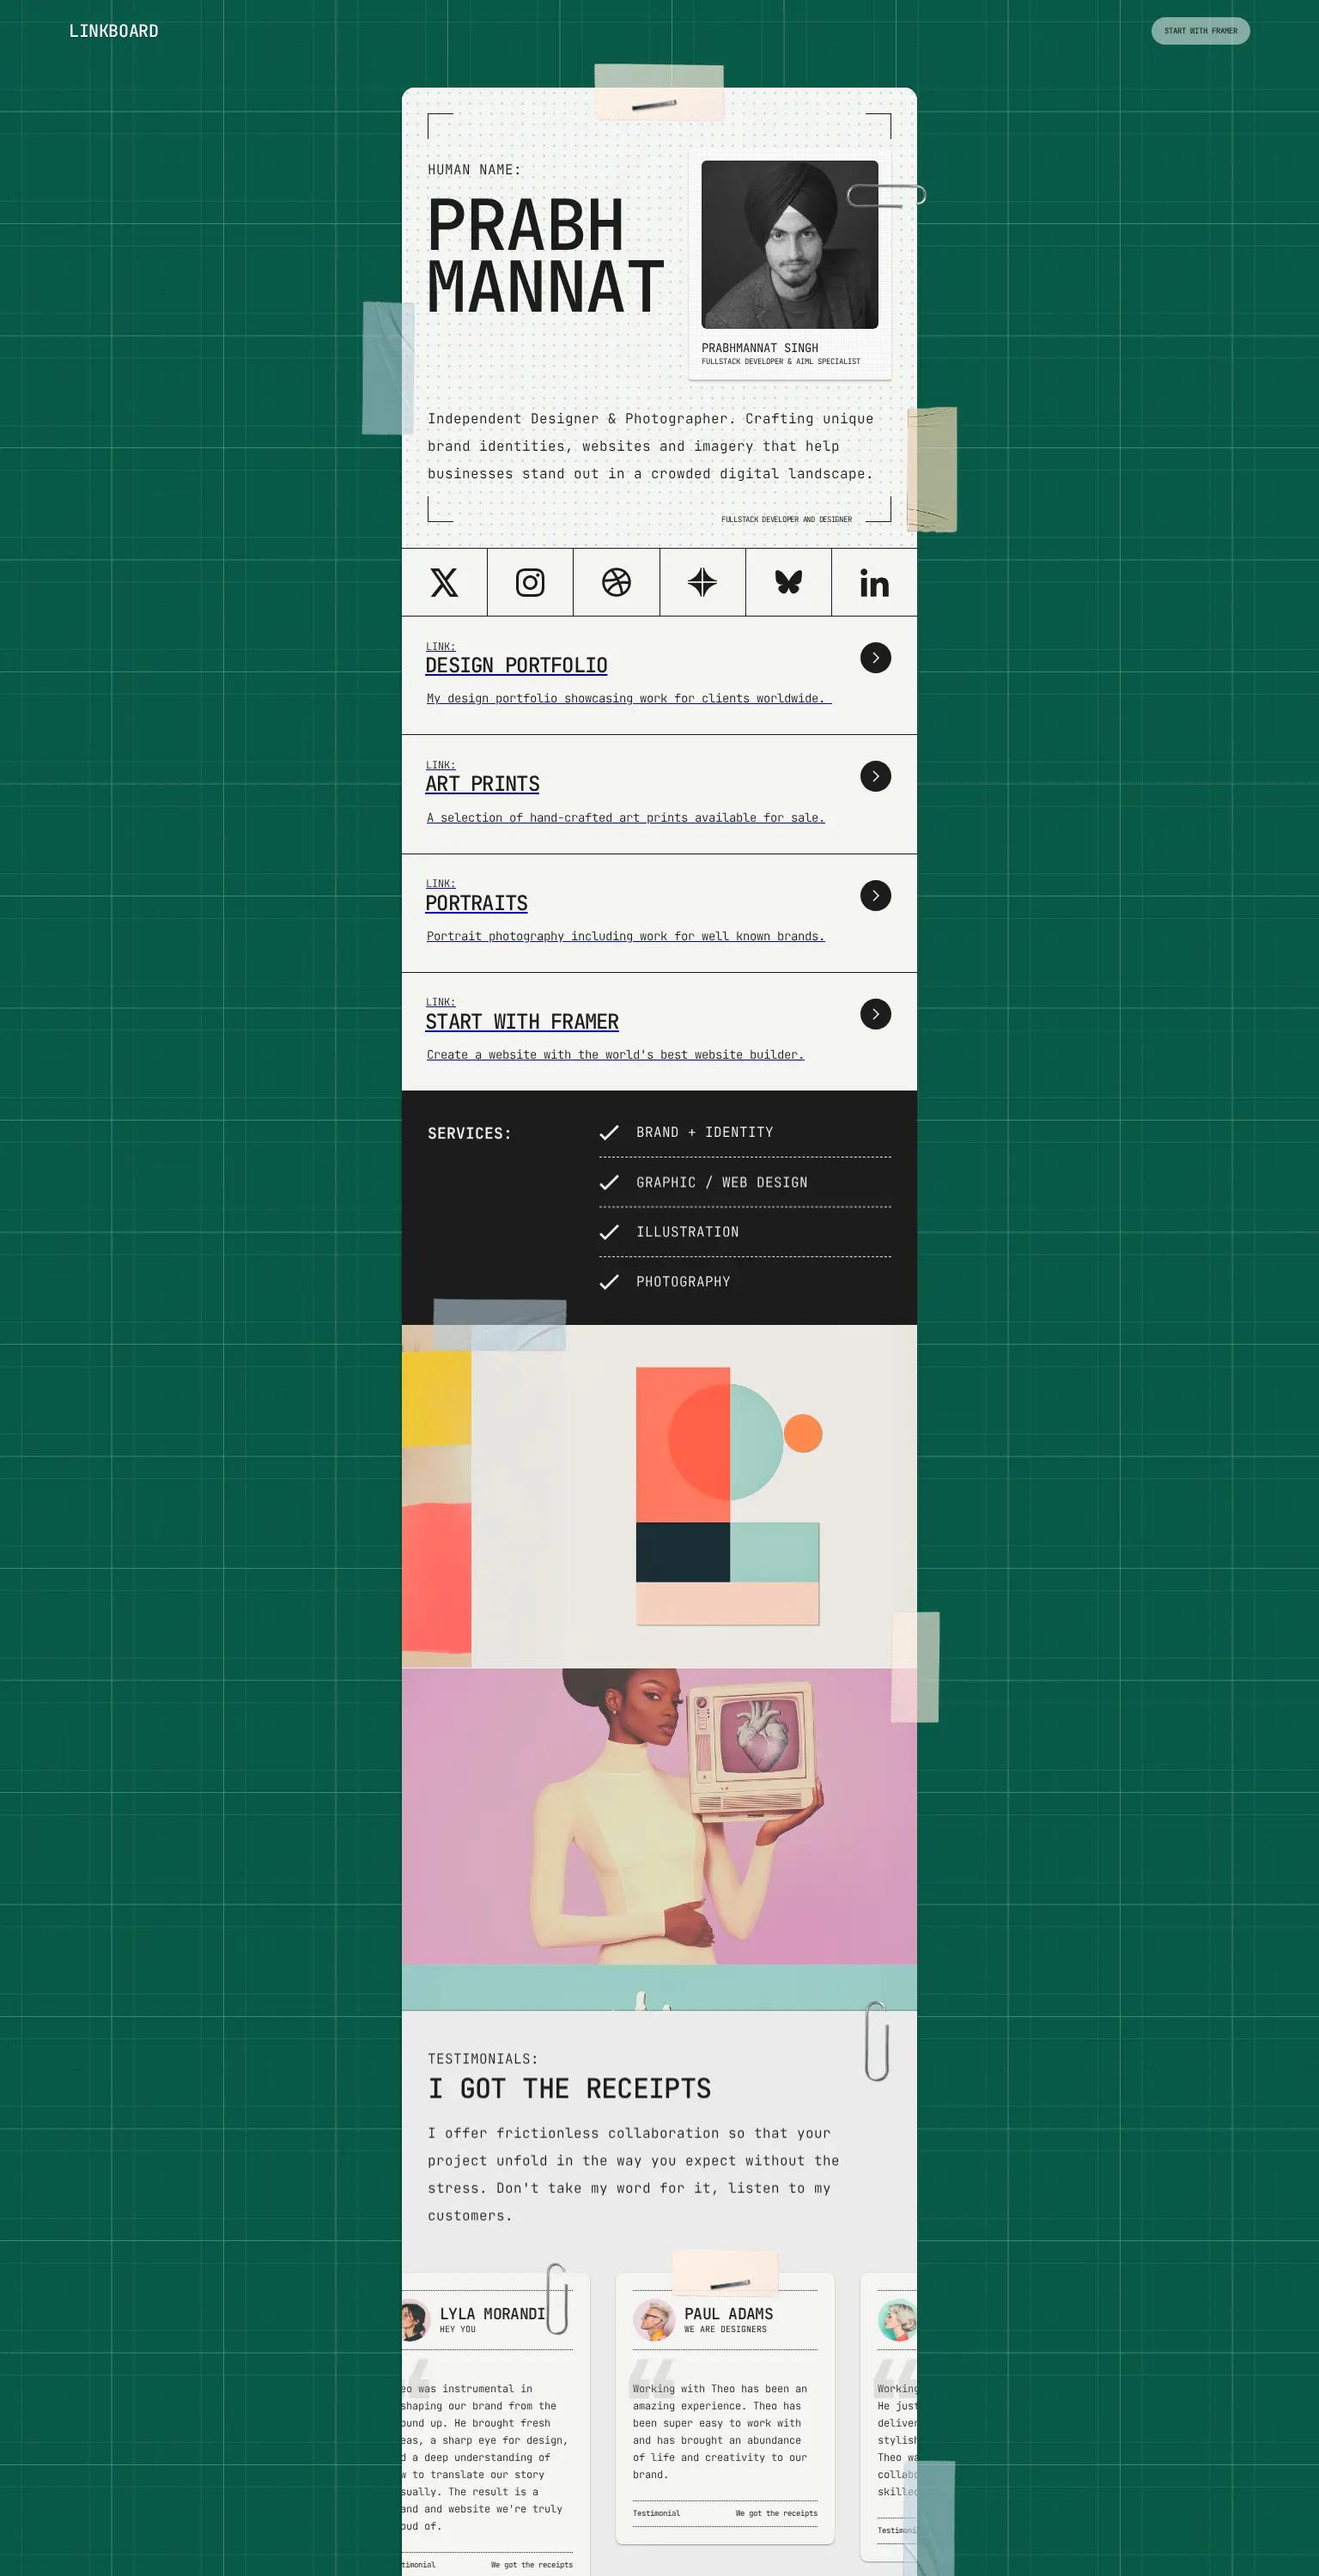
Task: Open the Instagram social icon
Action: pos(530,582)
